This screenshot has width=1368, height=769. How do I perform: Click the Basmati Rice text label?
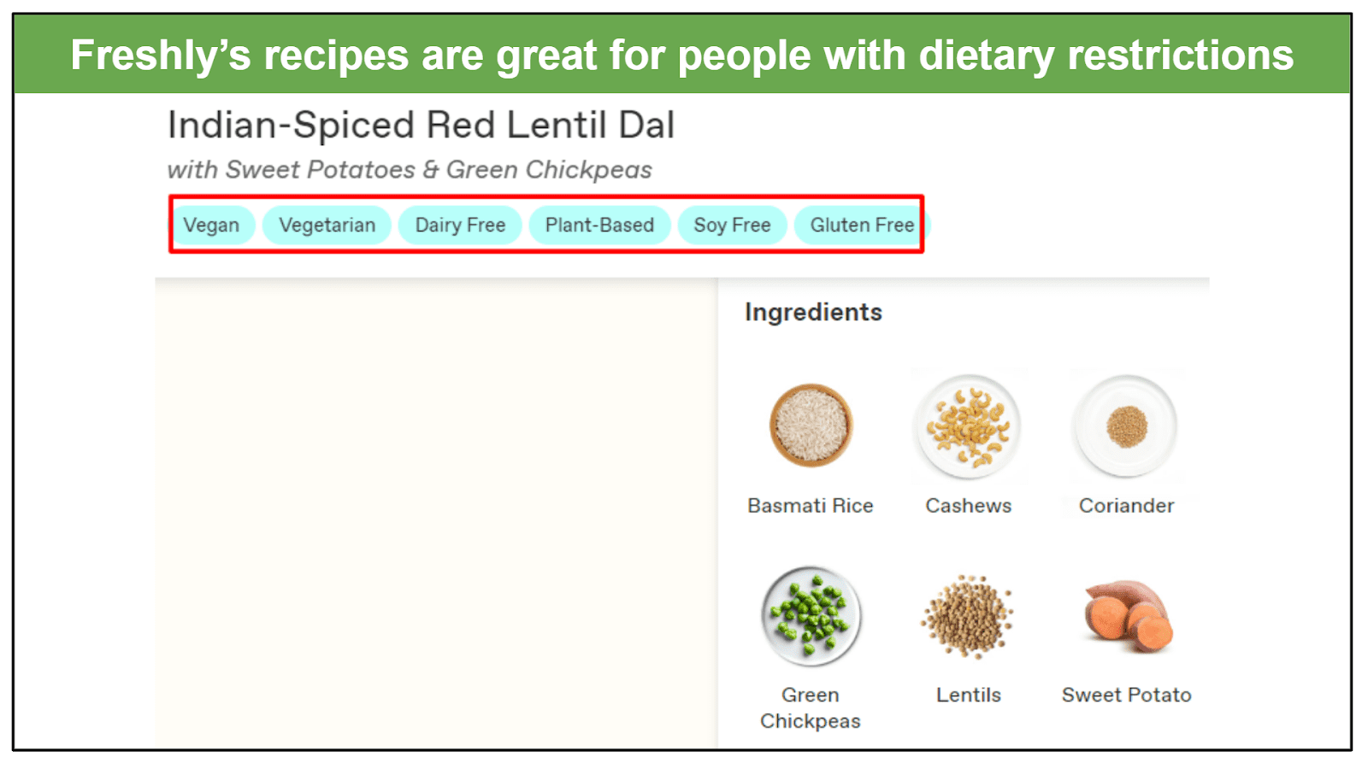point(811,506)
